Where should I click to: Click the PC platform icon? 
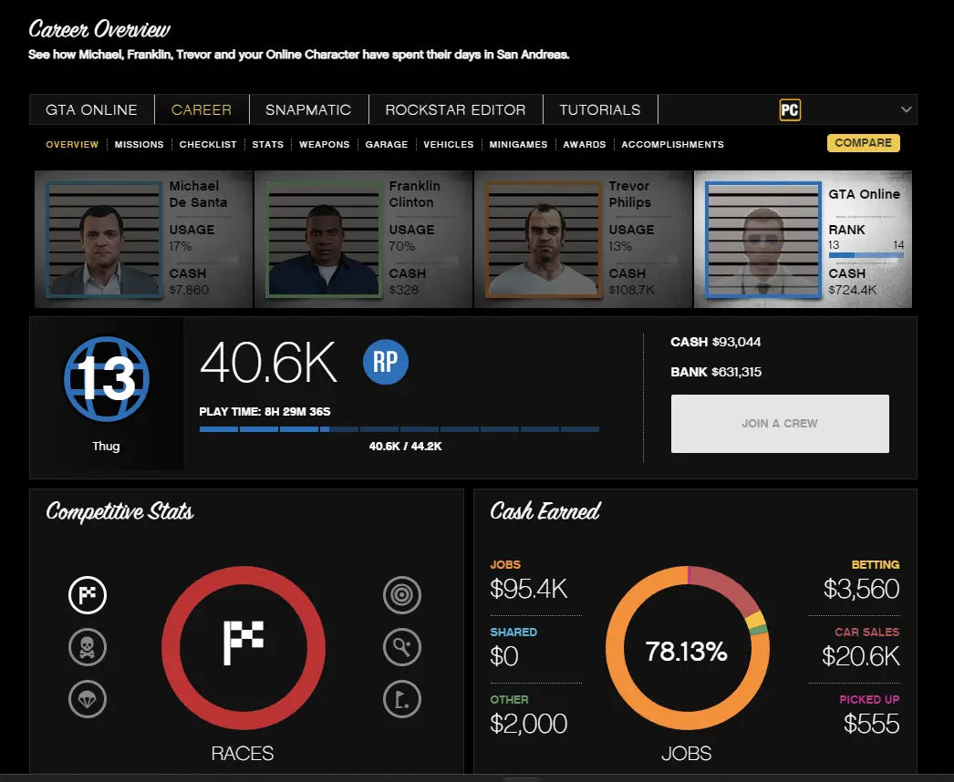coord(790,110)
